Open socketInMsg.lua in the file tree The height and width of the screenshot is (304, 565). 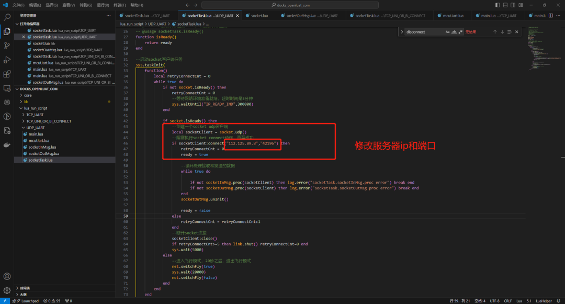pos(42,147)
